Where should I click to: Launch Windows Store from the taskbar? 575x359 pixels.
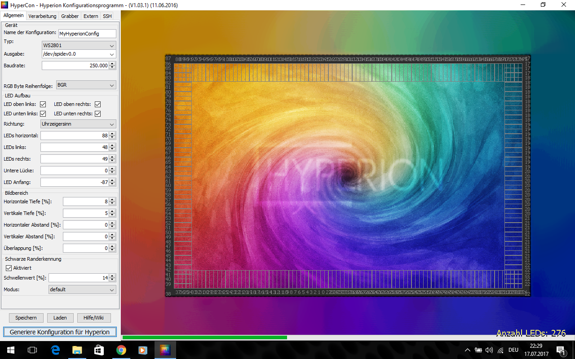(99, 350)
